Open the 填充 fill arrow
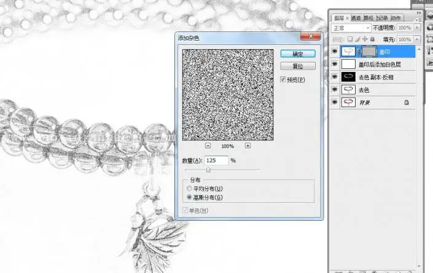Screen dimensions: 433x273 click(x=417, y=39)
